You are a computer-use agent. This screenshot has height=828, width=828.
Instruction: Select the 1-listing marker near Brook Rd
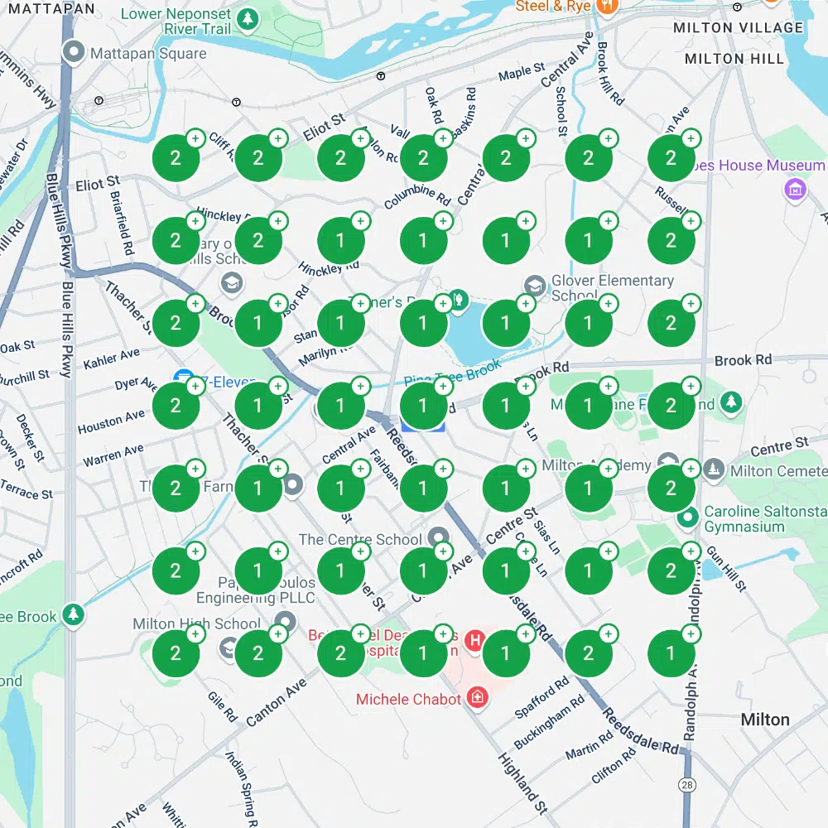pos(506,406)
